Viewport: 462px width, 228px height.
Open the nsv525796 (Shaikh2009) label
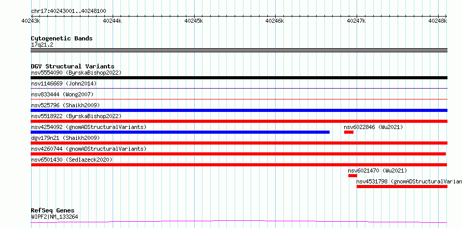click(x=65, y=105)
